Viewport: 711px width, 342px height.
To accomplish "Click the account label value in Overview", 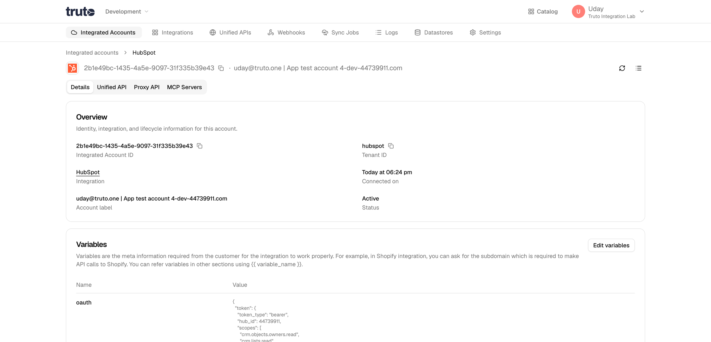I will point(152,199).
